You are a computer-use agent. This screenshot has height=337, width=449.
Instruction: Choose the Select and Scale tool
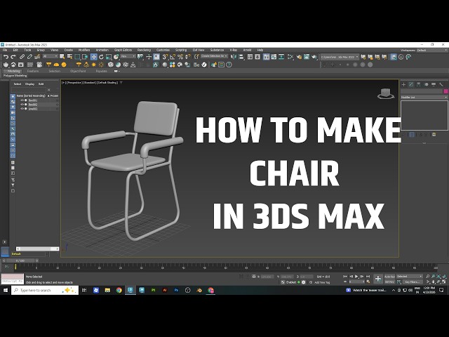109,57
